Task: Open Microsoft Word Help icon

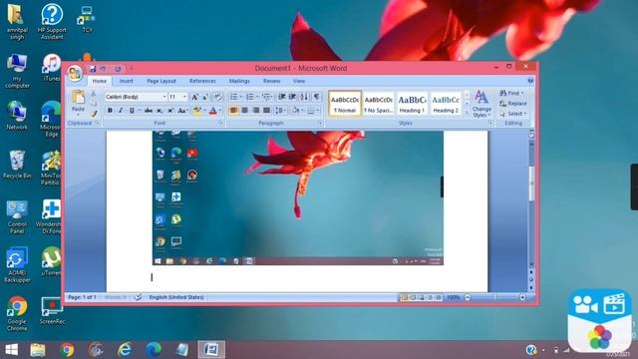Action: coord(530,81)
